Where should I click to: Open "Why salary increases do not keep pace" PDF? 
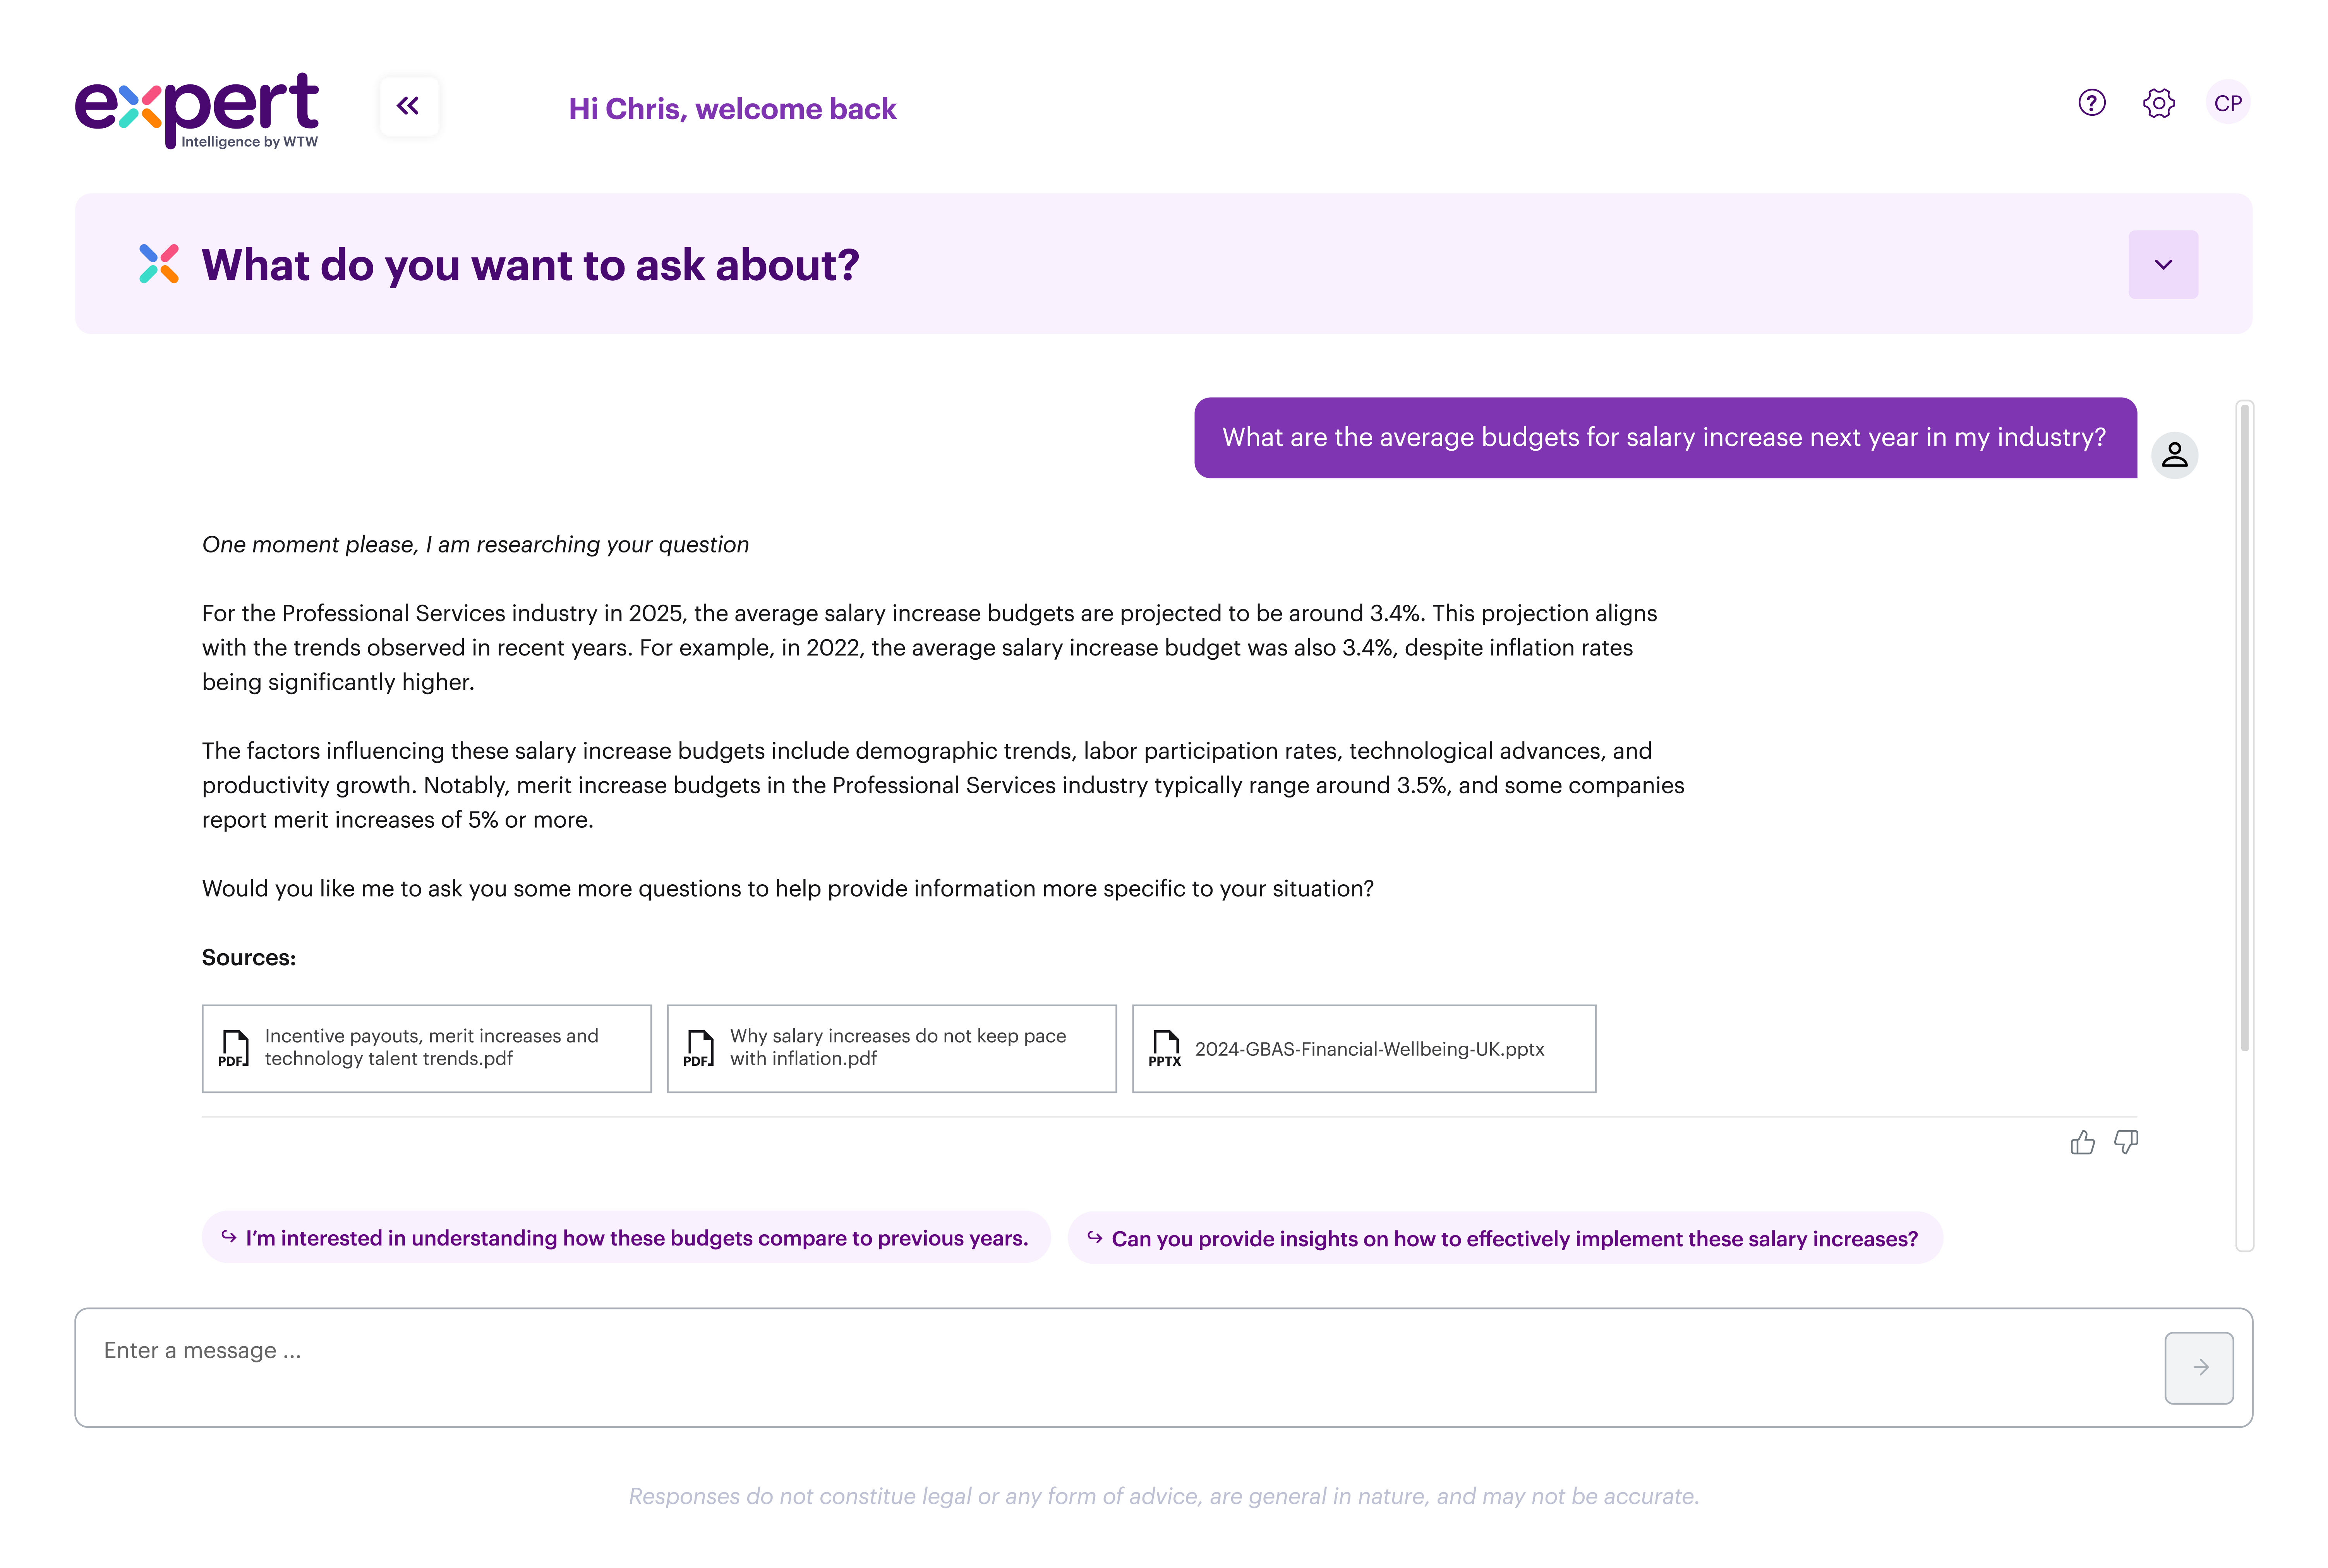(891, 1048)
